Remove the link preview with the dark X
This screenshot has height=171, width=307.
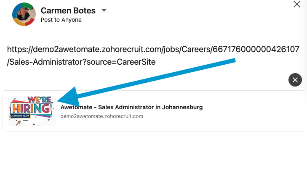[295, 79]
